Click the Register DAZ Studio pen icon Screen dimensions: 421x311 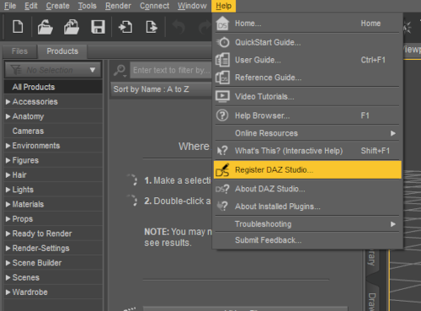[222, 169]
